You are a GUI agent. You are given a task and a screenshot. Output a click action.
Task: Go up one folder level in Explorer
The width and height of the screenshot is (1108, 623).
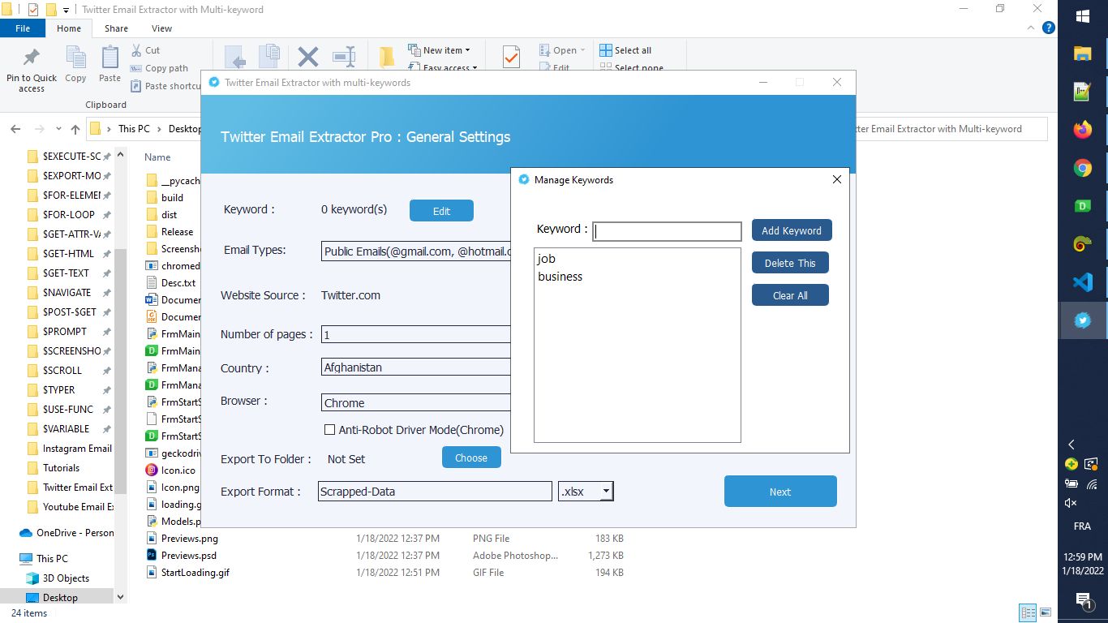click(x=75, y=129)
